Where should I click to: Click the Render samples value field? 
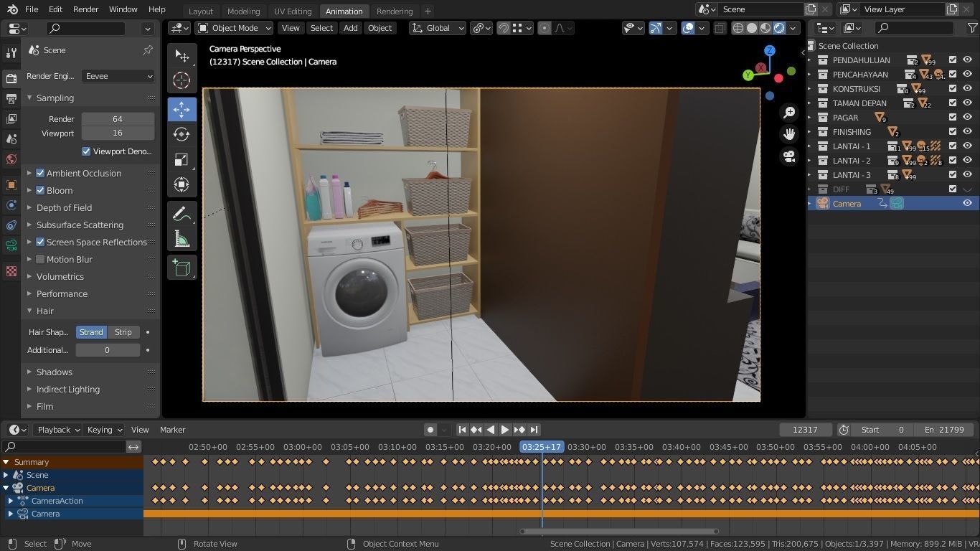118,119
